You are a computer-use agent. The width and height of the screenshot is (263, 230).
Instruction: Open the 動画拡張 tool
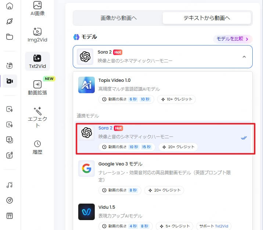pos(37,87)
